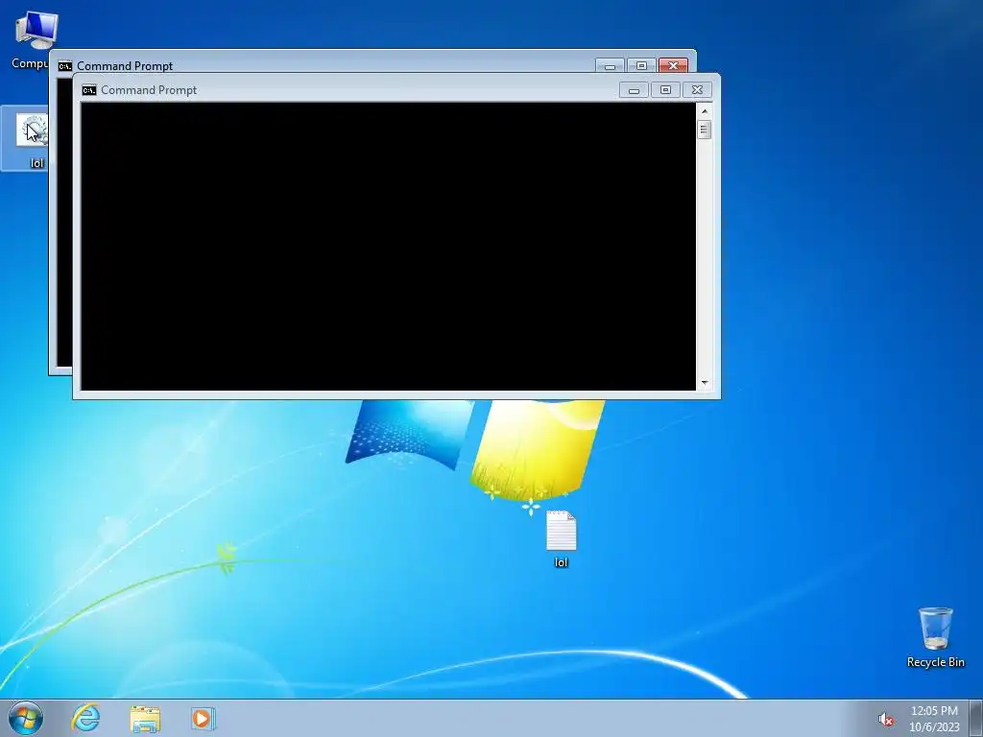
Task: Click the front Command Prompt title text
Action: 149,90
